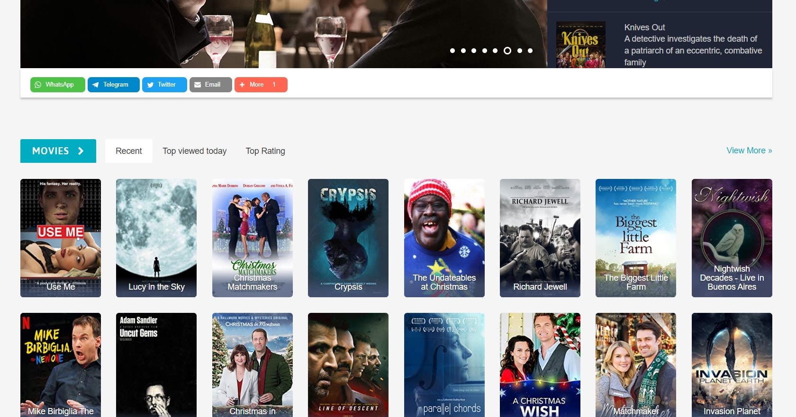796x417 pixels.
Task: Select the third carousel slide dot
Action: tap(474, 51)
